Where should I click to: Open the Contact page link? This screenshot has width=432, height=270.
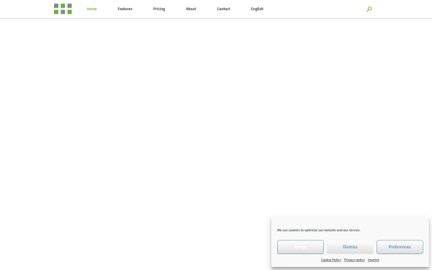tap(223, 9)
